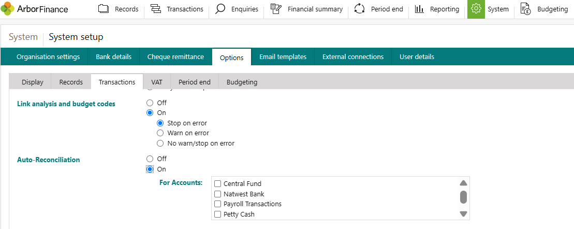Check the Petty Cash account
This screenshot has width=574, height=229.
pyautogui.click(x=217, y=214)
